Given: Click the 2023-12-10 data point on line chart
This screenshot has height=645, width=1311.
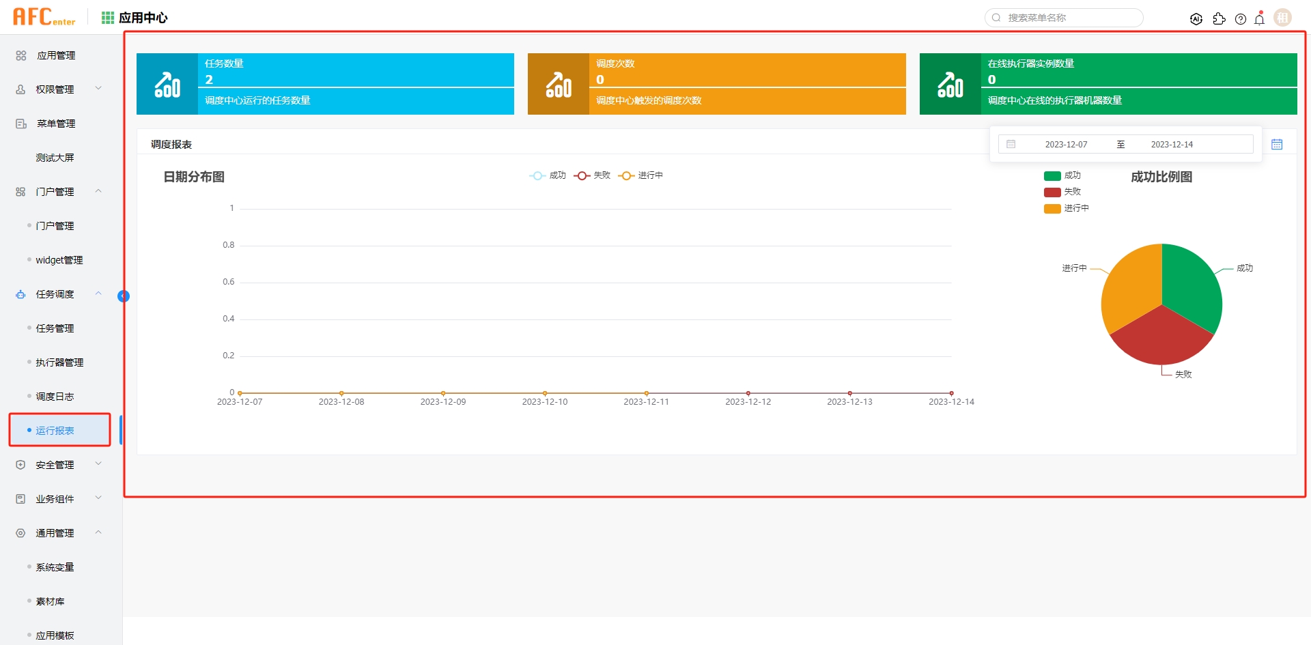Looking at the screenshot, I should click(x=545, y=393).
